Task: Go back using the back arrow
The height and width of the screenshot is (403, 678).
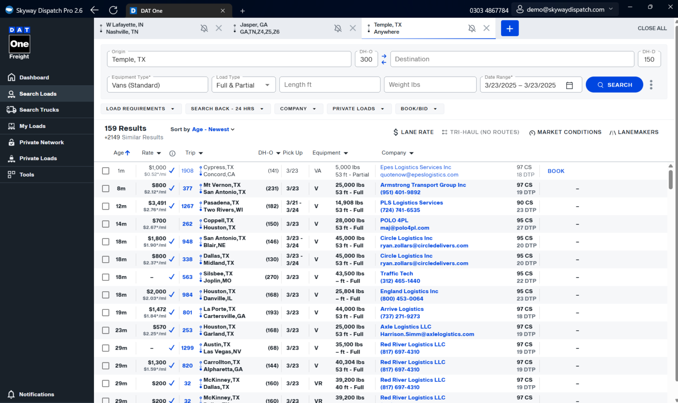Action: click(94, 10)
